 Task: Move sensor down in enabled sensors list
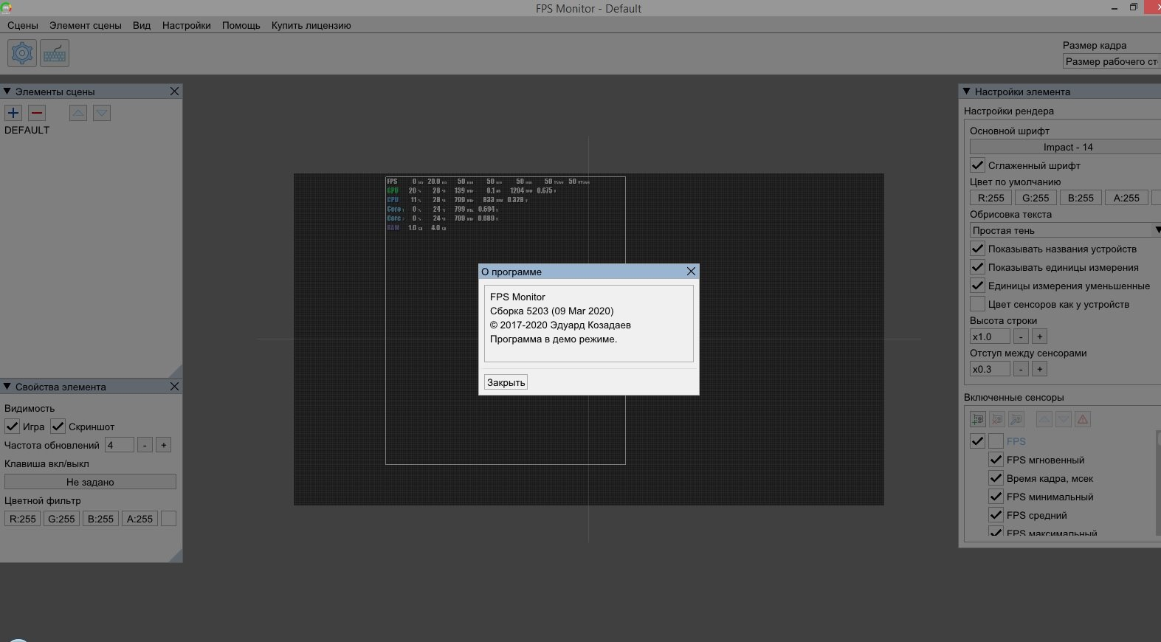point(1064,419)
